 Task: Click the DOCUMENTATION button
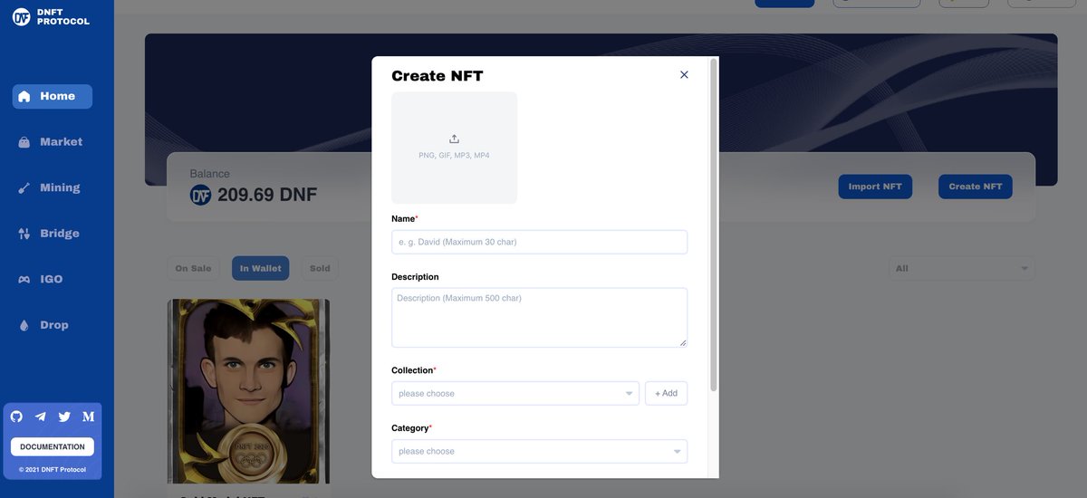coord(53,446)
